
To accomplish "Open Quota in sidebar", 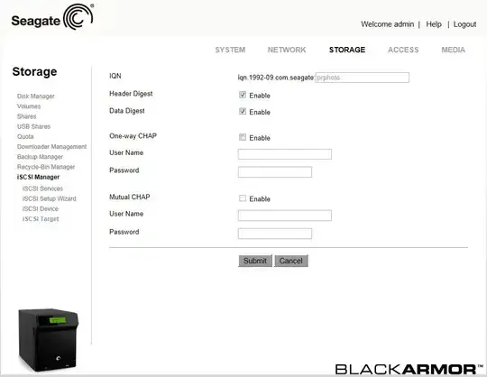I will coord(25,136).
